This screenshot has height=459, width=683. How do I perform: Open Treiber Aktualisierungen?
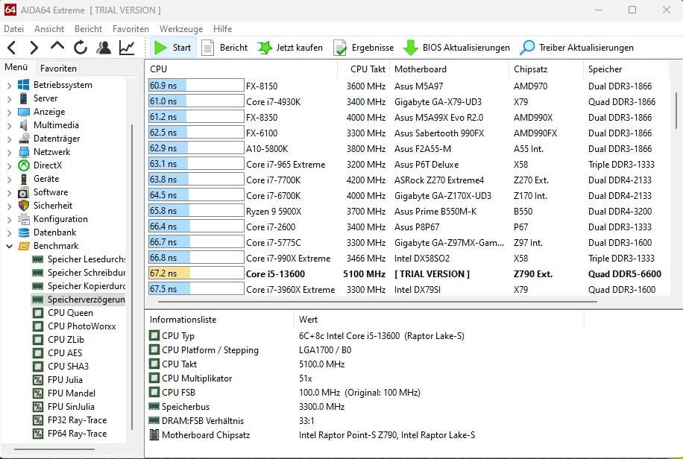point(577,48)
